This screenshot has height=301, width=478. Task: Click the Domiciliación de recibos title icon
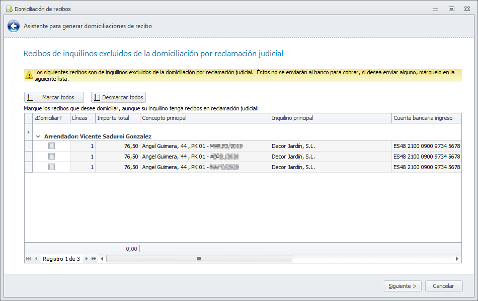pyautogui.click(x=10, y=9)
